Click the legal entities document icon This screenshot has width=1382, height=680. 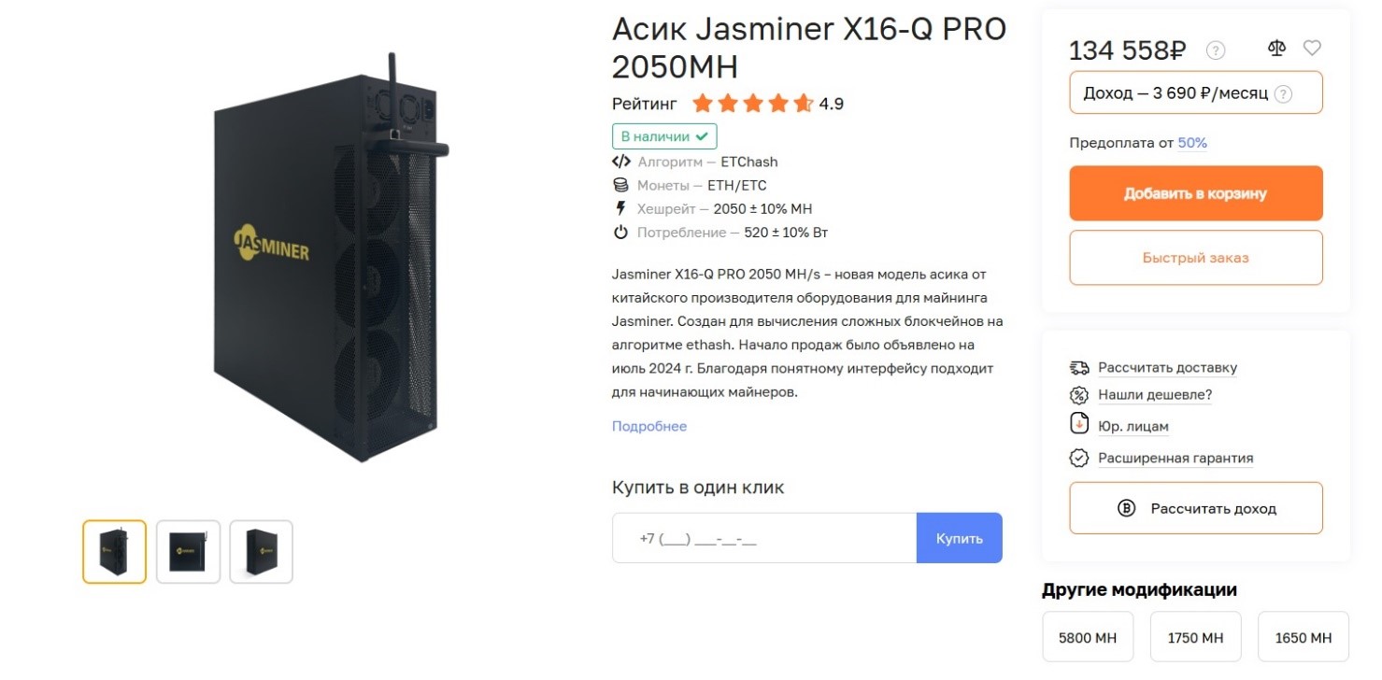pos(1079,424)
